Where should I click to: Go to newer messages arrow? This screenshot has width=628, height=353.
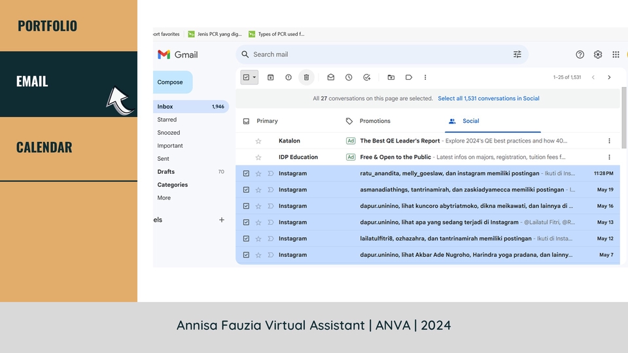(593, 77)
